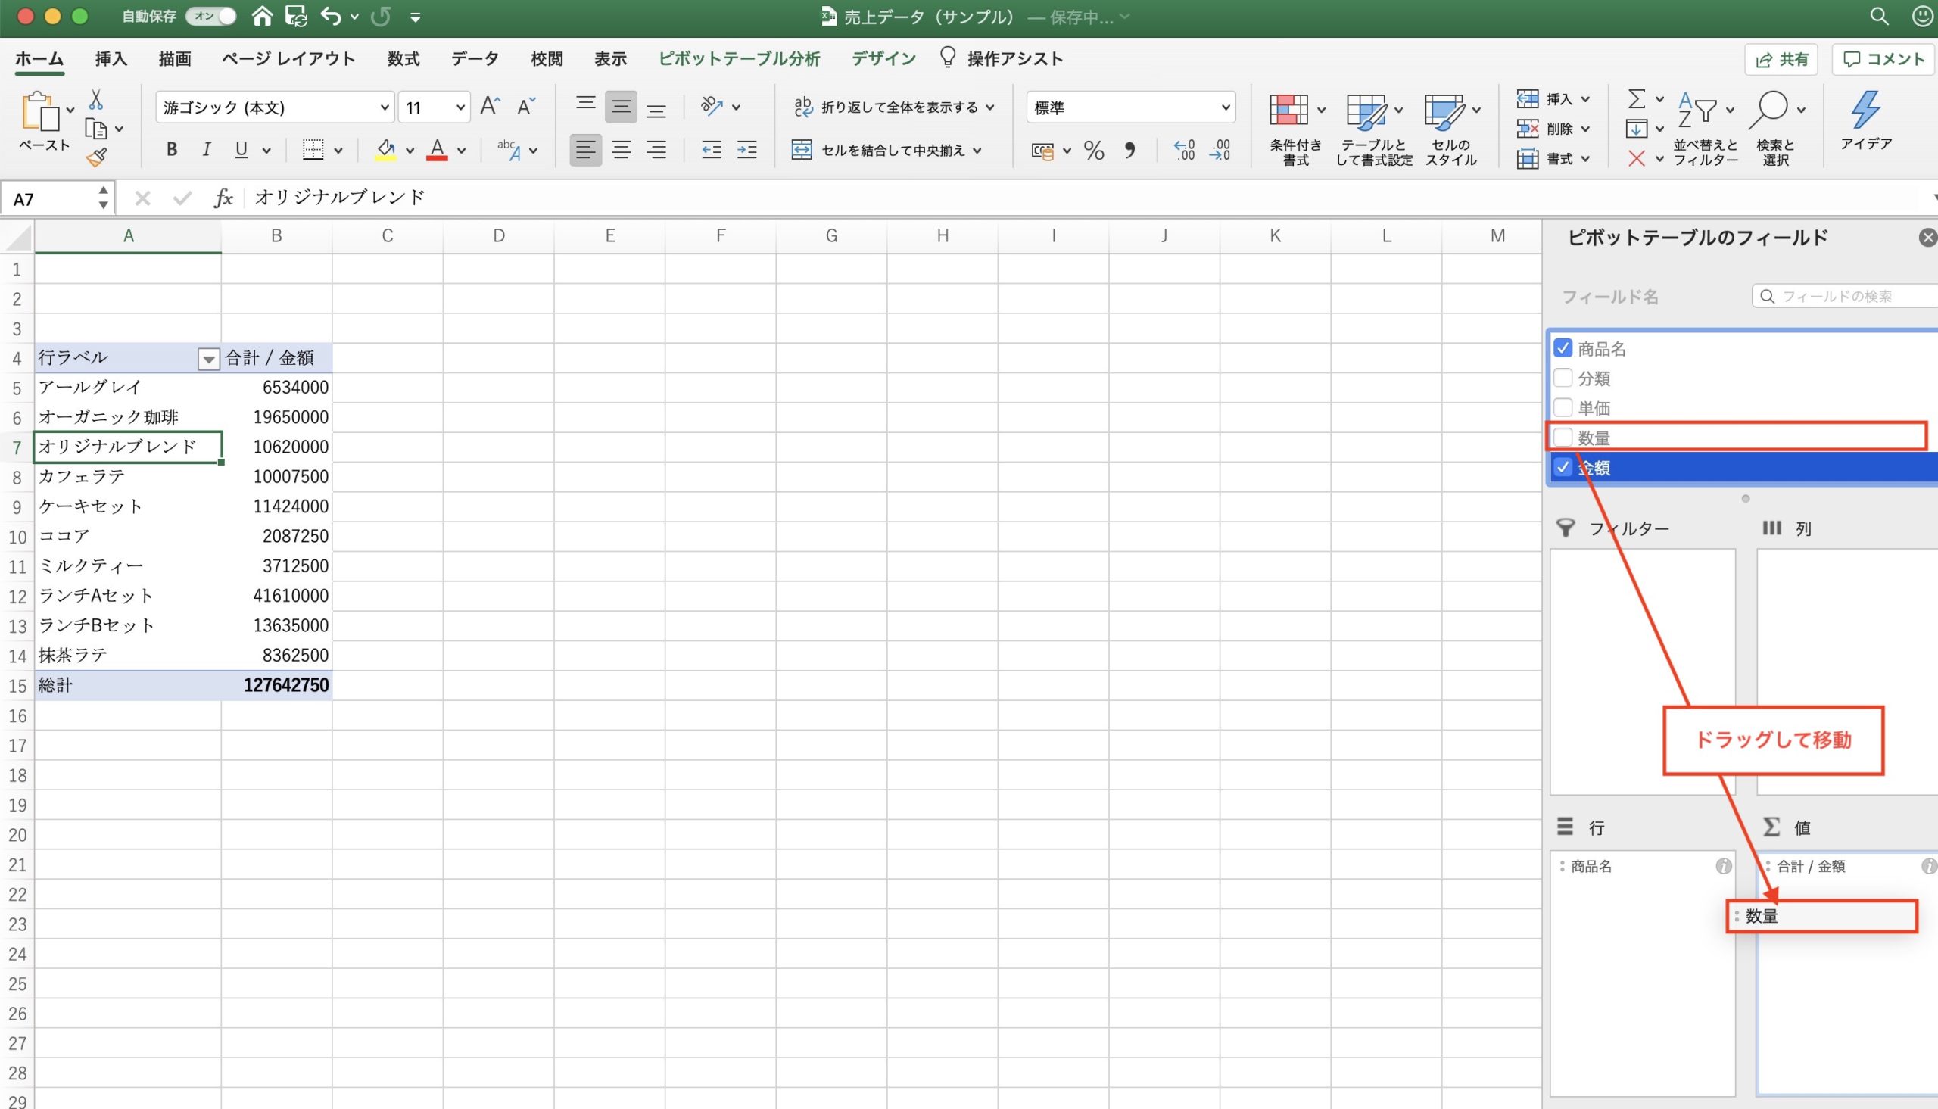Apply underline formatting
The width and height of the screenshot is (1938, 1109).
241,150
